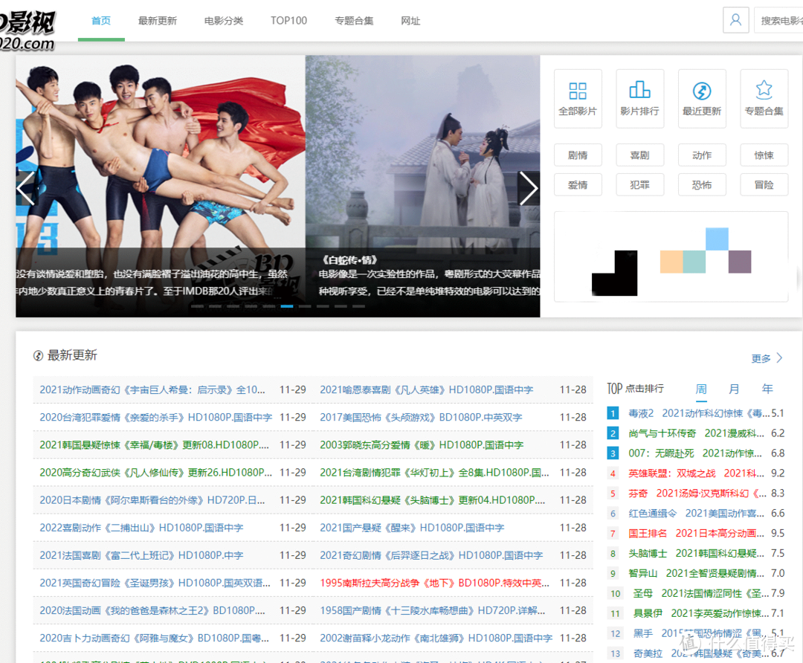The image size is (803, 663).
Task: Open the 最近更新 icon tile
Action: click(x=702, y=98)
